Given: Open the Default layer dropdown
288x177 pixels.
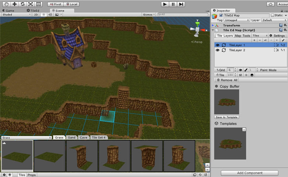Looking at the screenshot, I should point(274,20).
